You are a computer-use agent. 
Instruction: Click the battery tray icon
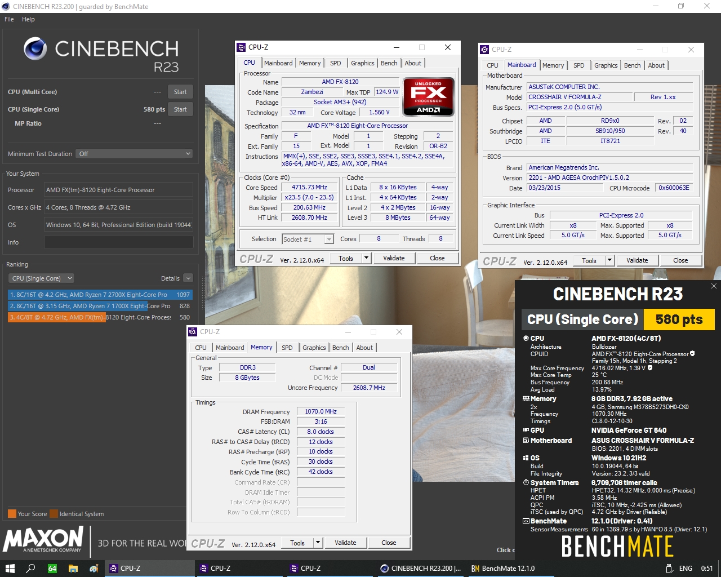[669, 569]
